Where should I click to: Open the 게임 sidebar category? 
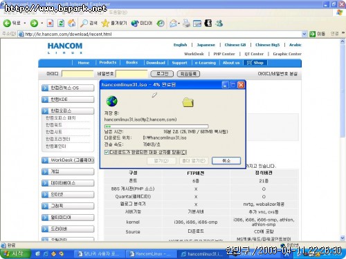coord(68,171)
